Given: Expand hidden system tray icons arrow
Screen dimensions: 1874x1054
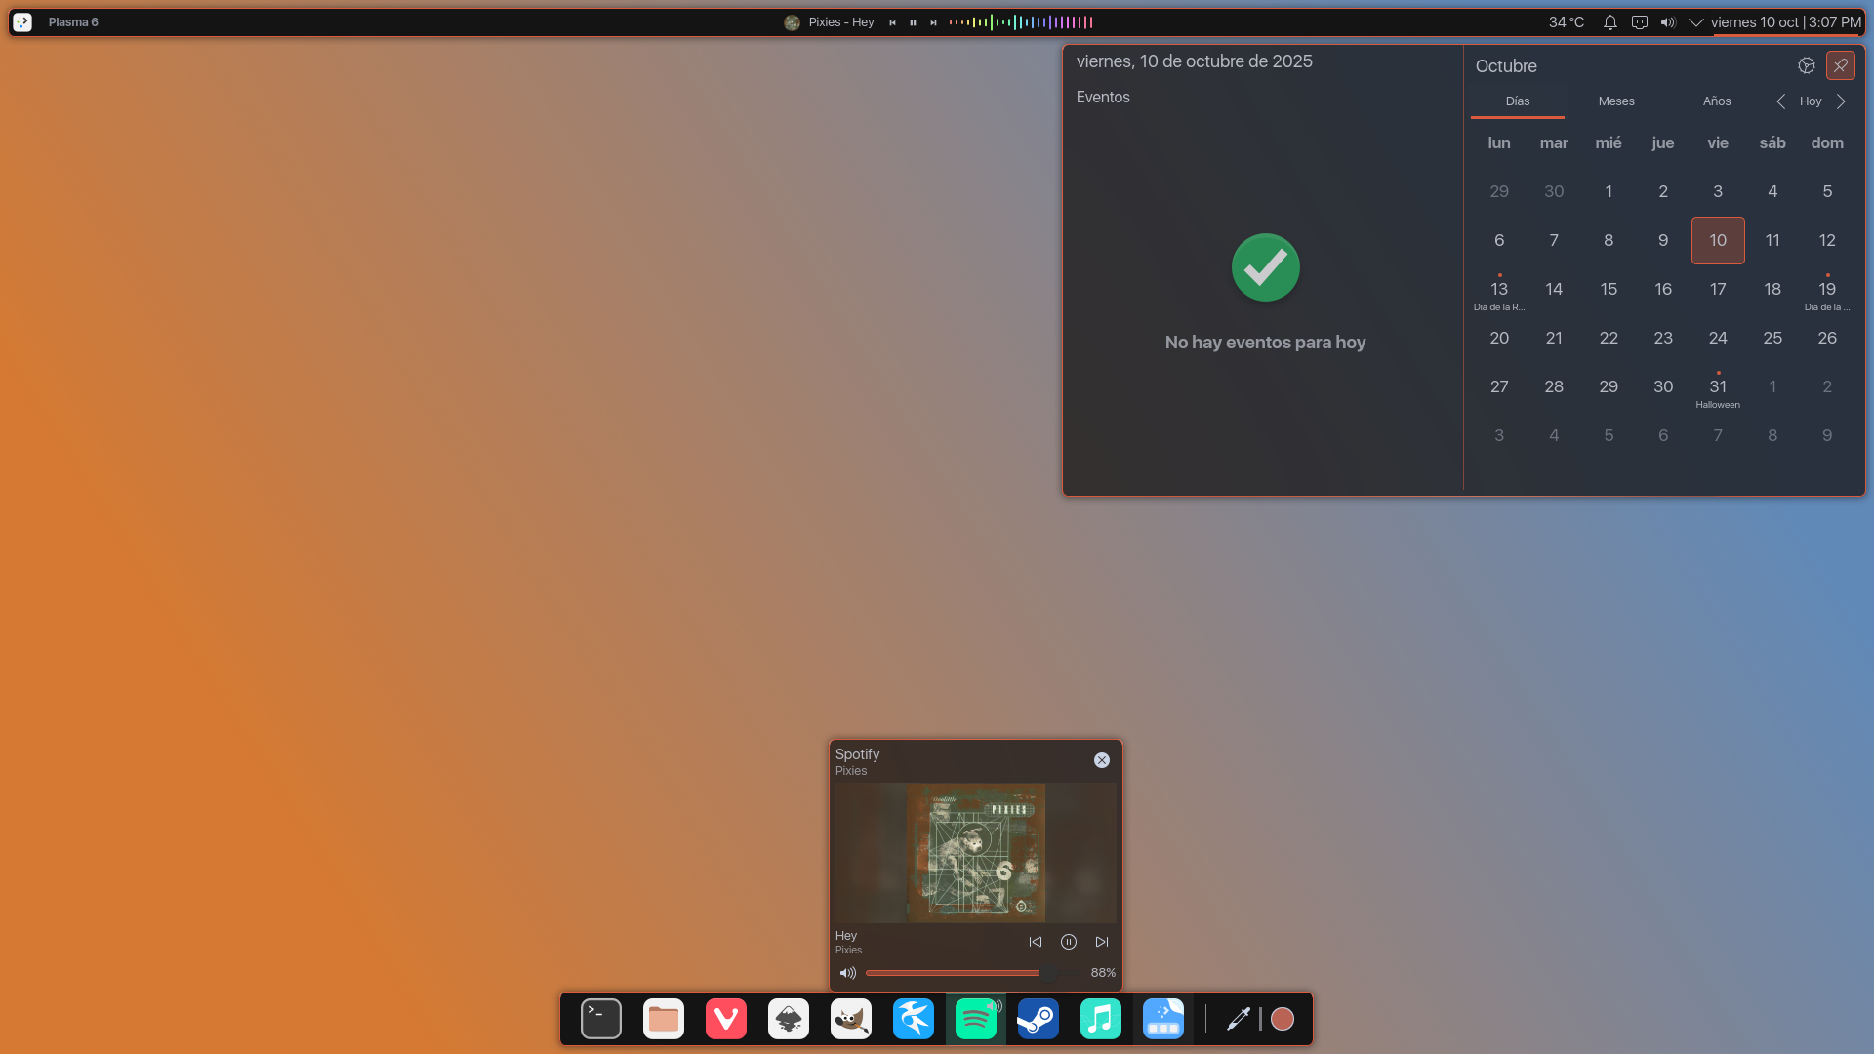Looking at the screenshot, I should pos(1696,22).
